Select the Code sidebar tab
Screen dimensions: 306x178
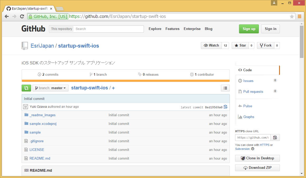[258, 70]
